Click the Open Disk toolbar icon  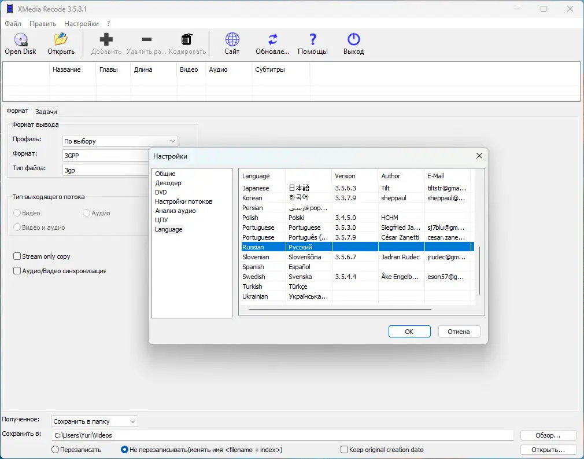click(20, 40)
